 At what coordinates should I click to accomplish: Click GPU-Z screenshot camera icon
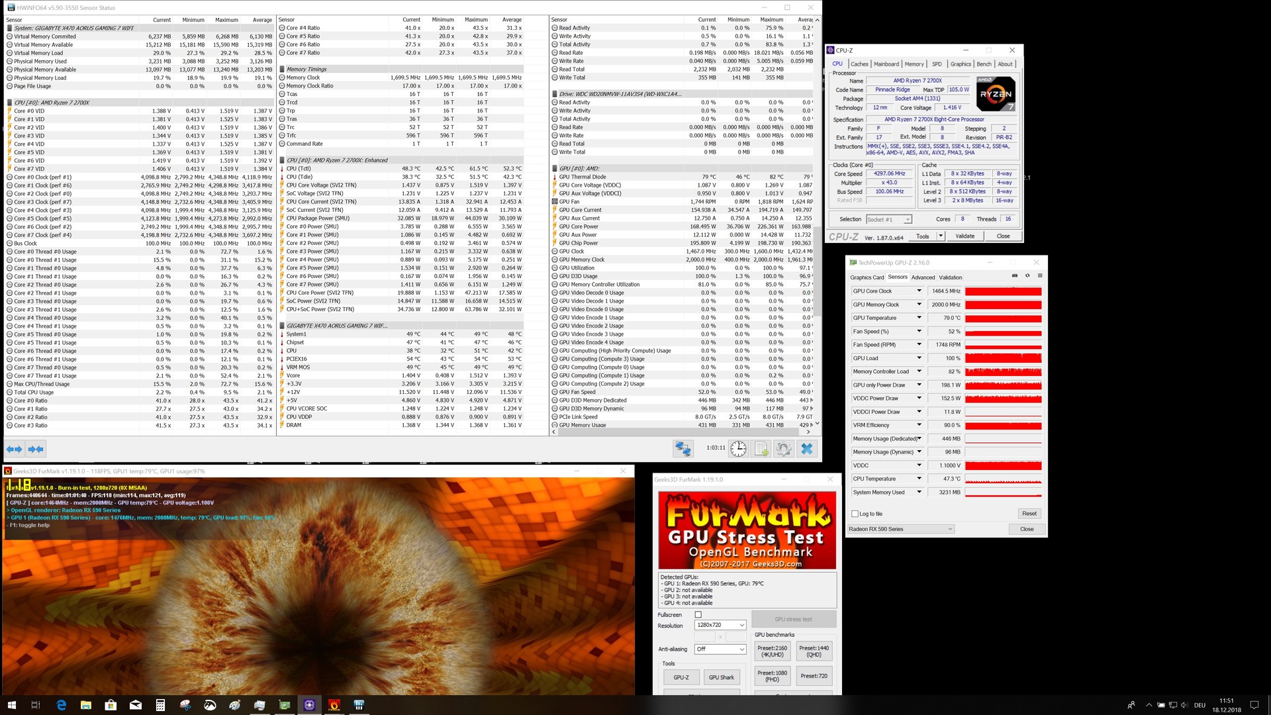pos(1015,276)
